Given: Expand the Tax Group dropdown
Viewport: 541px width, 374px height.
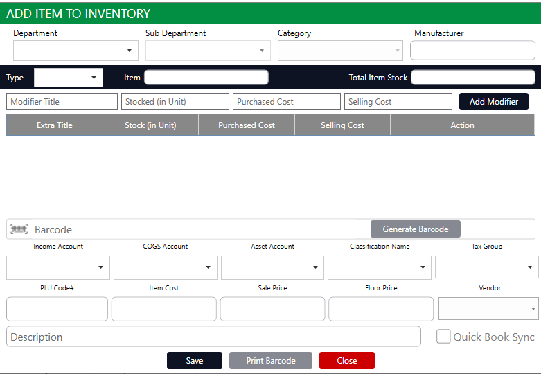Looking at the screenshot, I should pos(486,267).
